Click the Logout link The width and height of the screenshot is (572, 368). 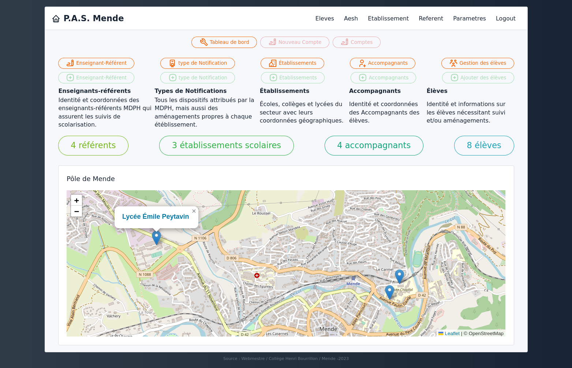[x=505, y=19]
